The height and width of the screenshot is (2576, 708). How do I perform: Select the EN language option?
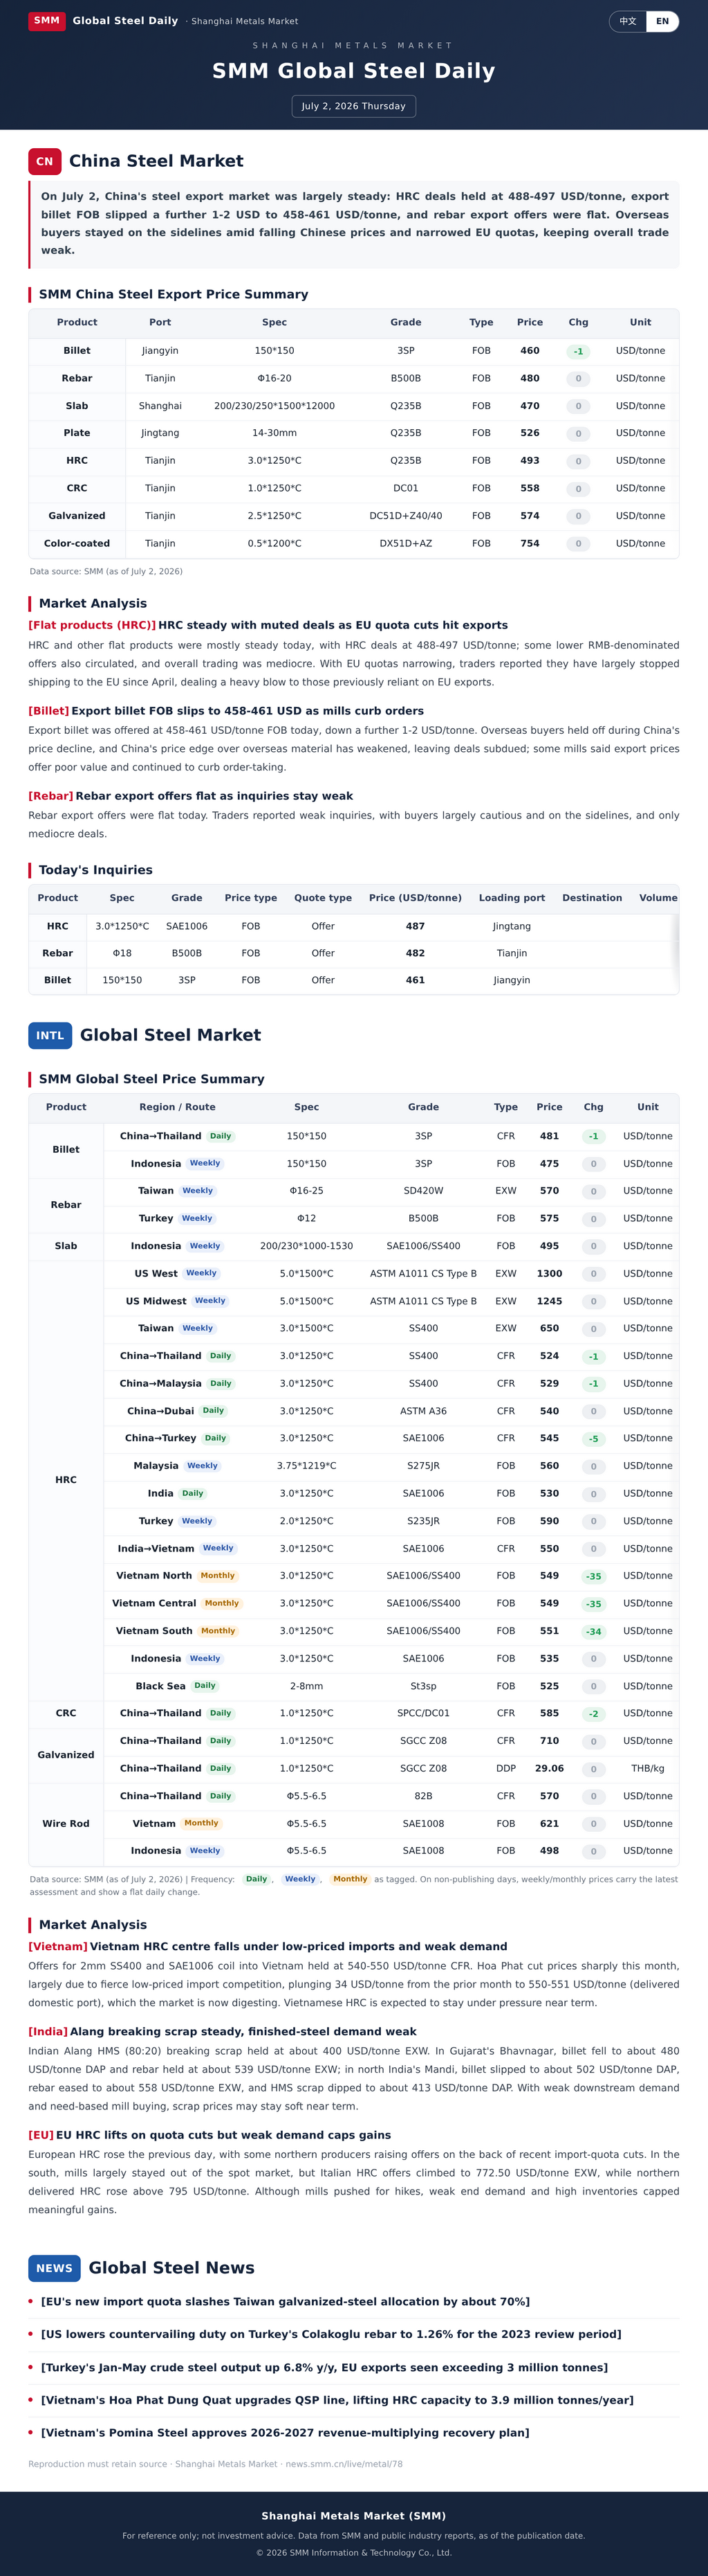[662, 21]
